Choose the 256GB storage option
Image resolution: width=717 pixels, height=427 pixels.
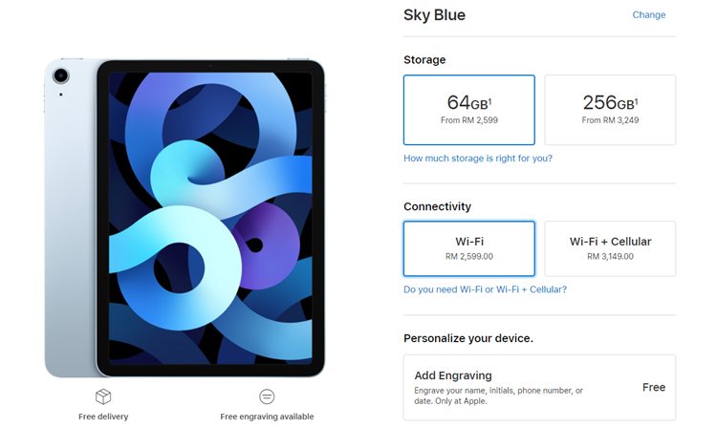610,110
